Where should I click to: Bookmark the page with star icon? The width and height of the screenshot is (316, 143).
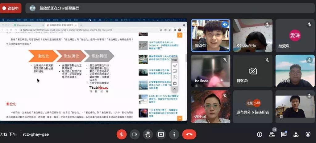click(x=170, y=30)
